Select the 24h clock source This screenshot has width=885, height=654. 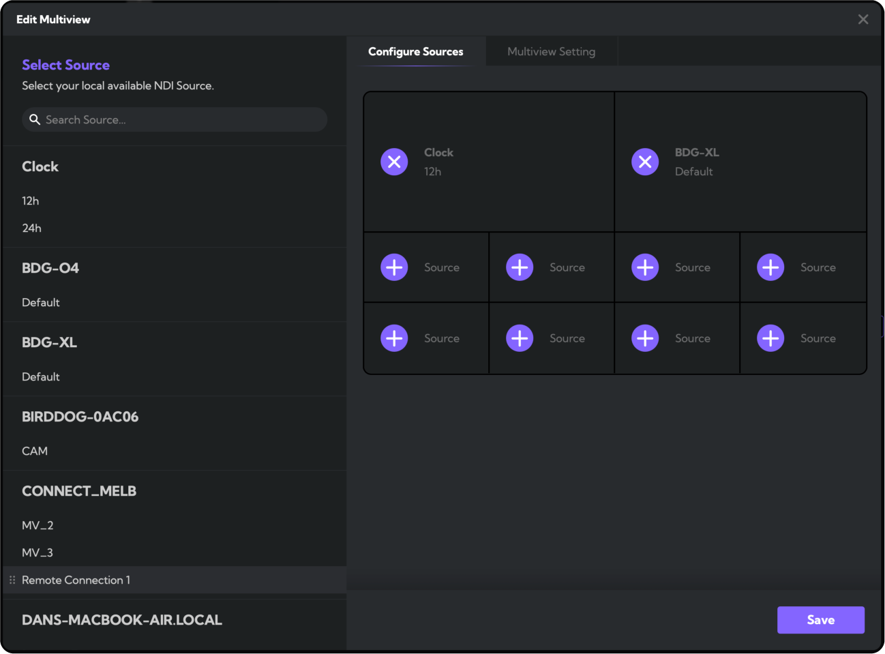(x=32, y=228)
